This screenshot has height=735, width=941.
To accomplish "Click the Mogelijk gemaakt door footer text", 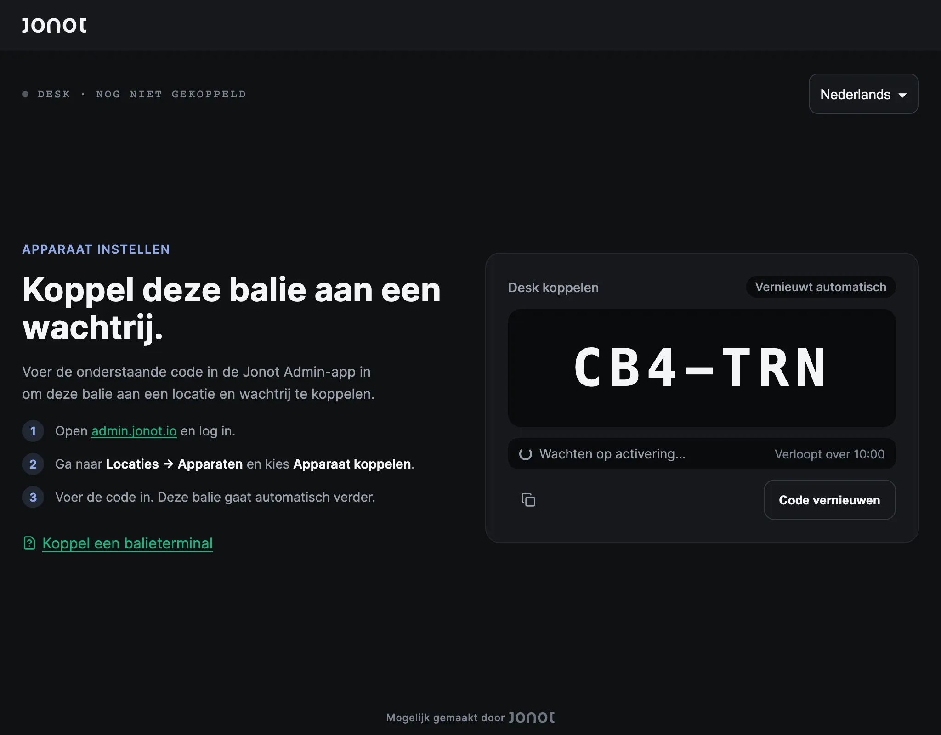I will (445, 718).
